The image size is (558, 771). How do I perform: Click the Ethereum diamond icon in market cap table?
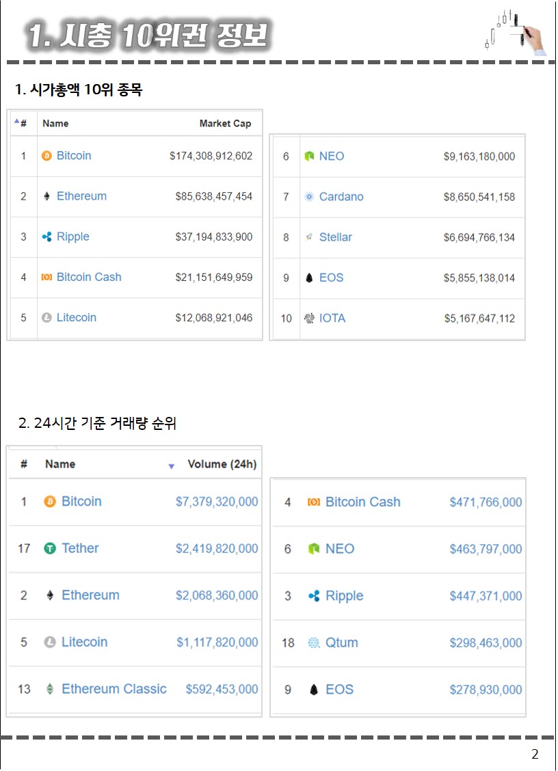pyautogui.click(x=46, y=196)
